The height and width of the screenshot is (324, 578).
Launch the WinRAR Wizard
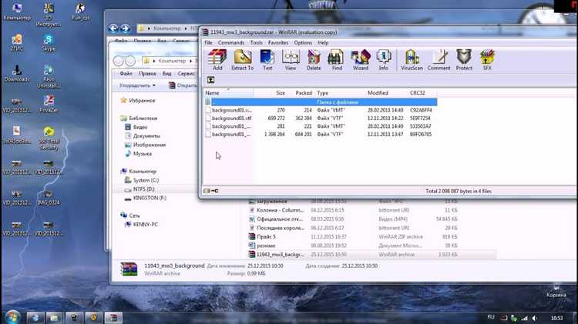[361, 60]
